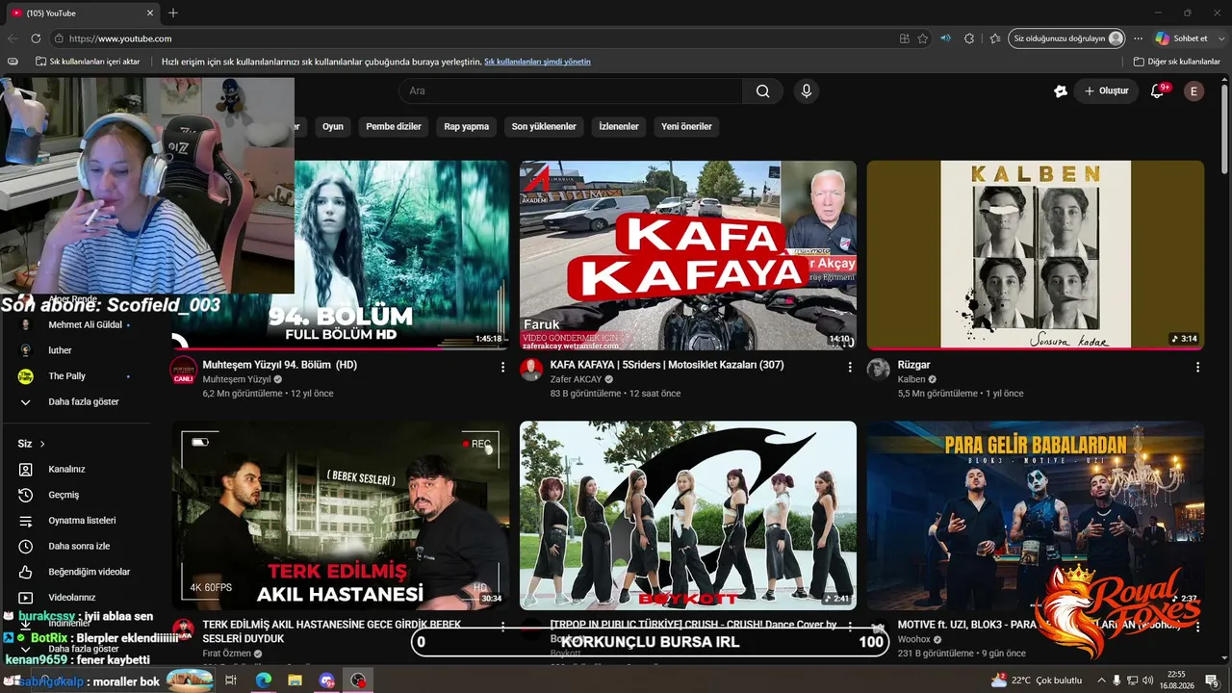Select the Pembe diziler filter chip
Viewport: 1232px width, 693px height.
point(394,127)
